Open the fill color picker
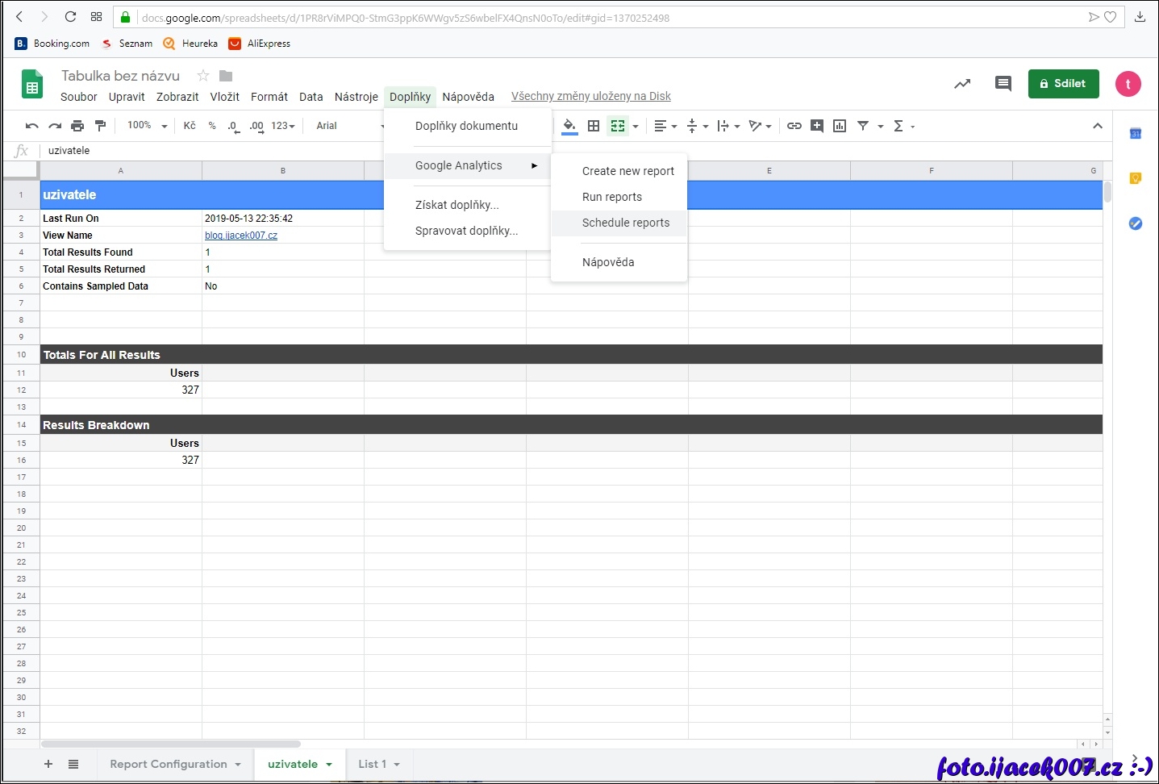The image size is (1159, 784). click(569, 126)
